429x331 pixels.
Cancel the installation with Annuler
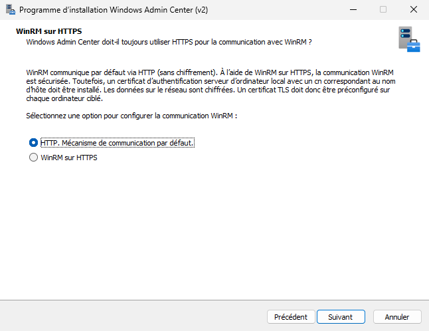point(397,317)
